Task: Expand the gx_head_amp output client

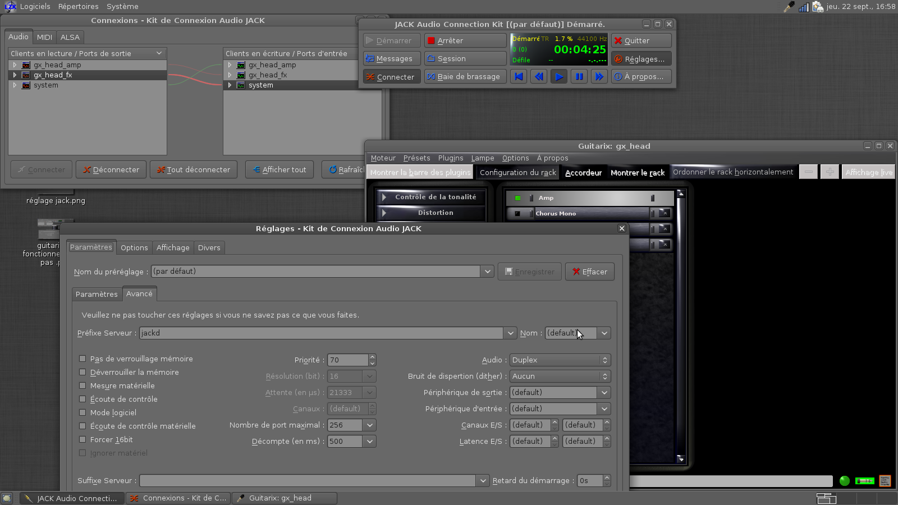Action: tap(15, 65)
